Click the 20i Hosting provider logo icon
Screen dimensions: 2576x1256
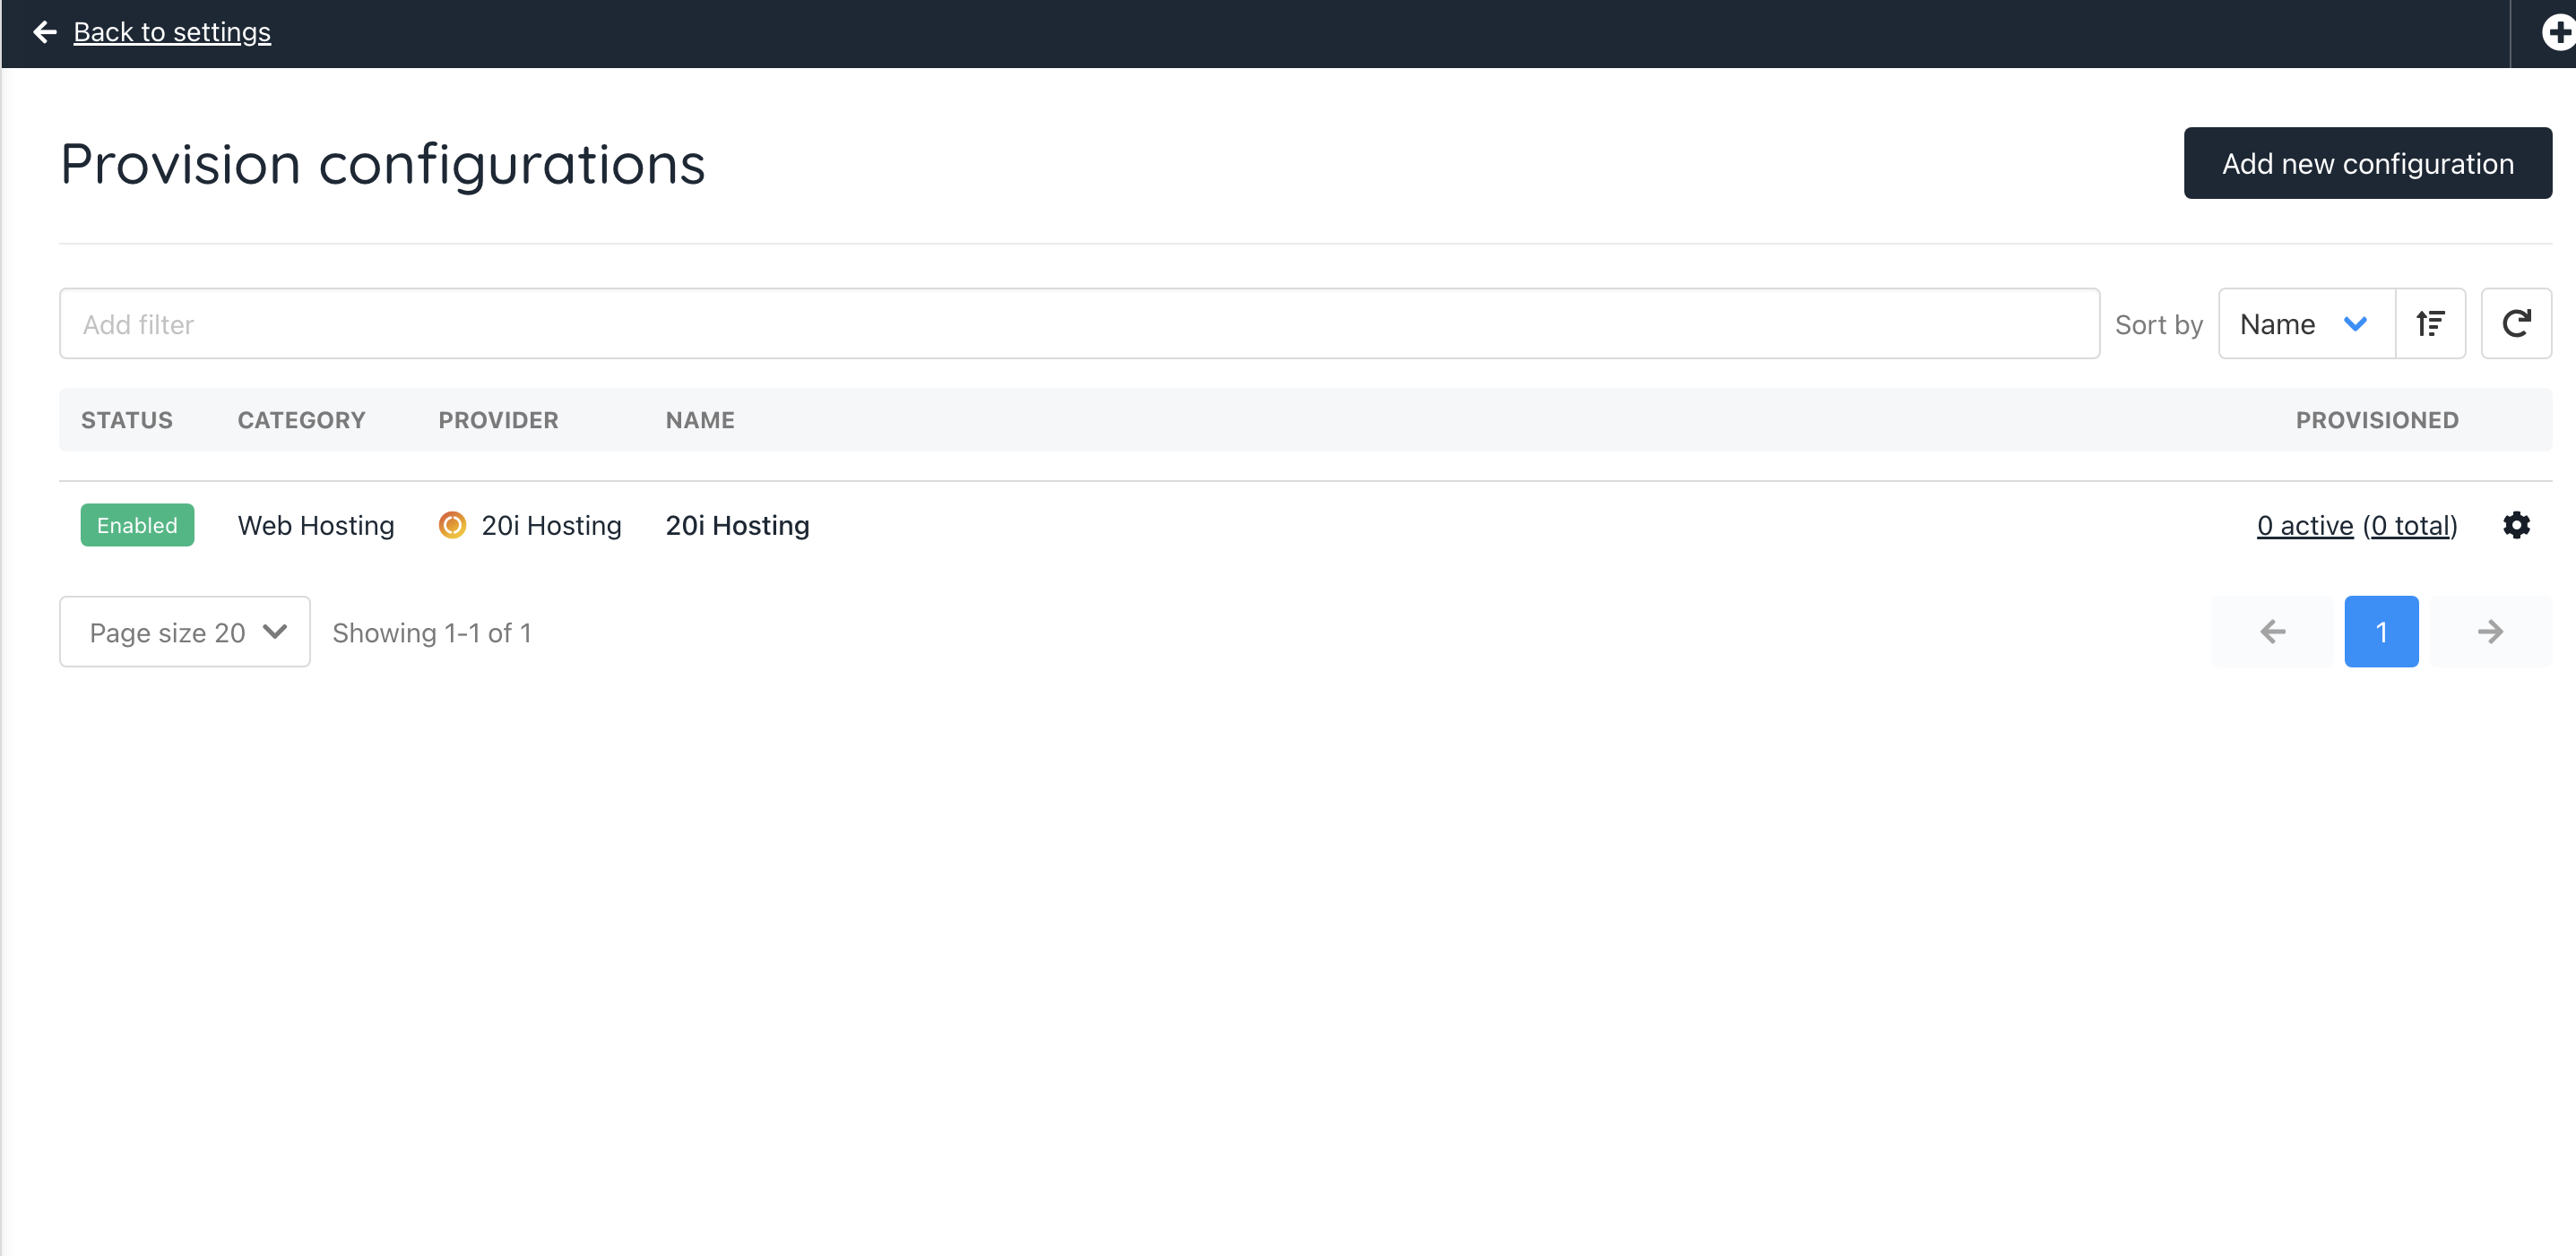coord(452,526)
